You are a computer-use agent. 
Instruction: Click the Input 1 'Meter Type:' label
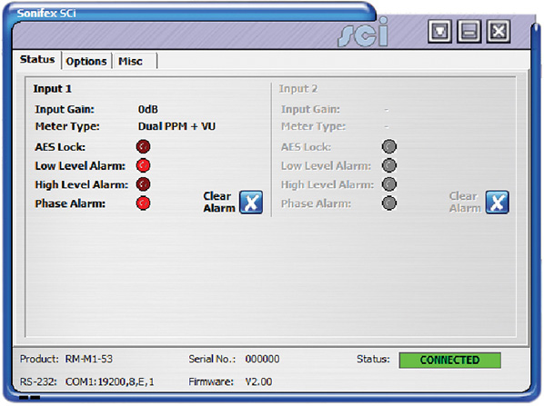point(67,126)
